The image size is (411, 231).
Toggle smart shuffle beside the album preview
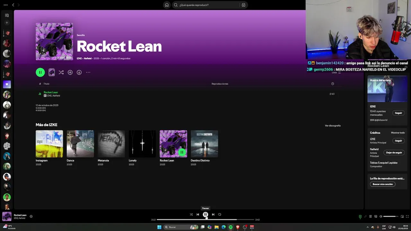61,72
